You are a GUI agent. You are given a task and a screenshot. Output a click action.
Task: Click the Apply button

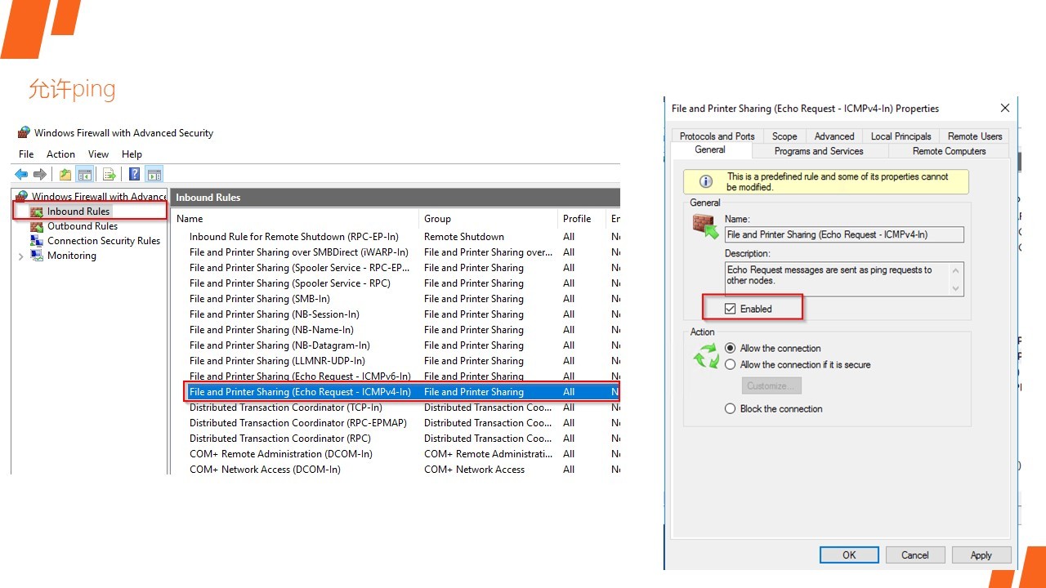click(981, 555)
